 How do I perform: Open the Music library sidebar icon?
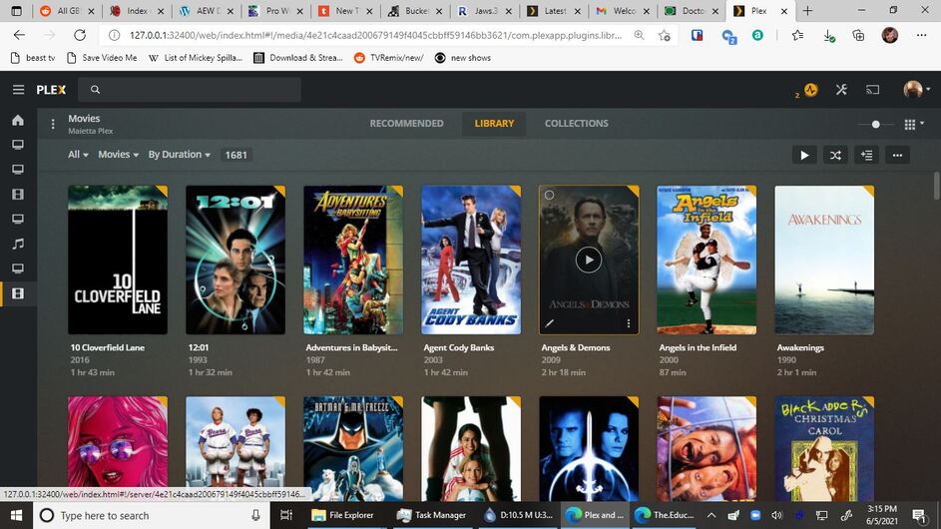[18, 244]
